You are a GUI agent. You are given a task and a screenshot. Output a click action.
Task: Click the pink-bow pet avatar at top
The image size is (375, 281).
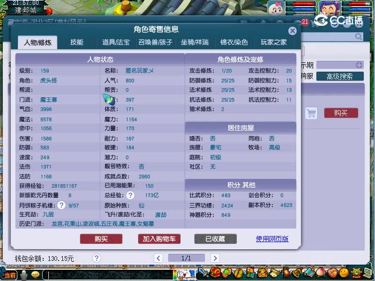276,8
